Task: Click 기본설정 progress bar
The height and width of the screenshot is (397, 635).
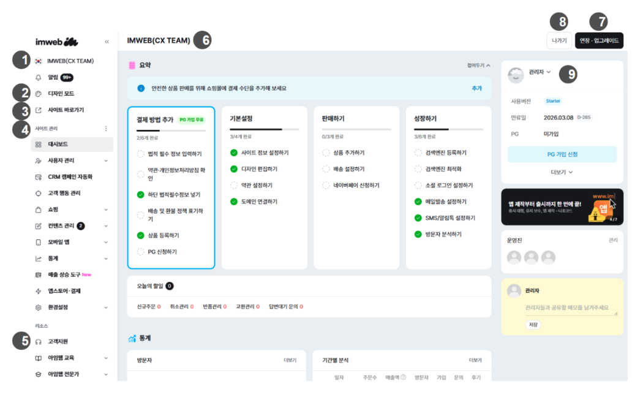Action: click(x=265, y=129)
